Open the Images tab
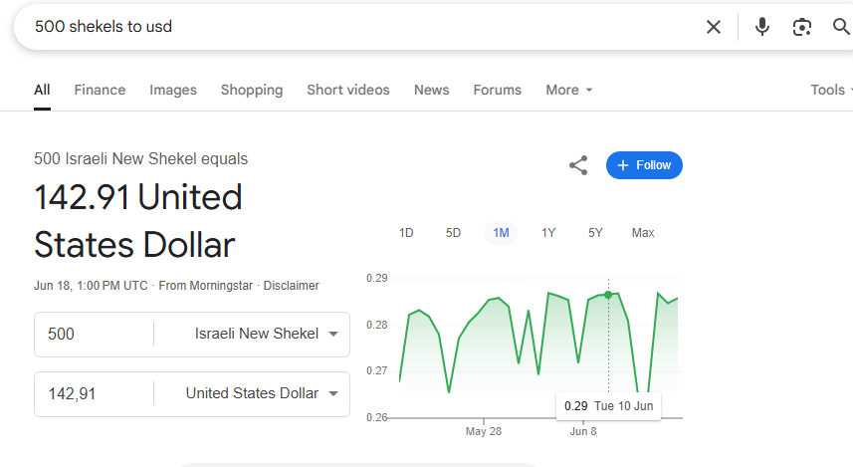This screenshot has height=467, width=853. click(173, 90)
